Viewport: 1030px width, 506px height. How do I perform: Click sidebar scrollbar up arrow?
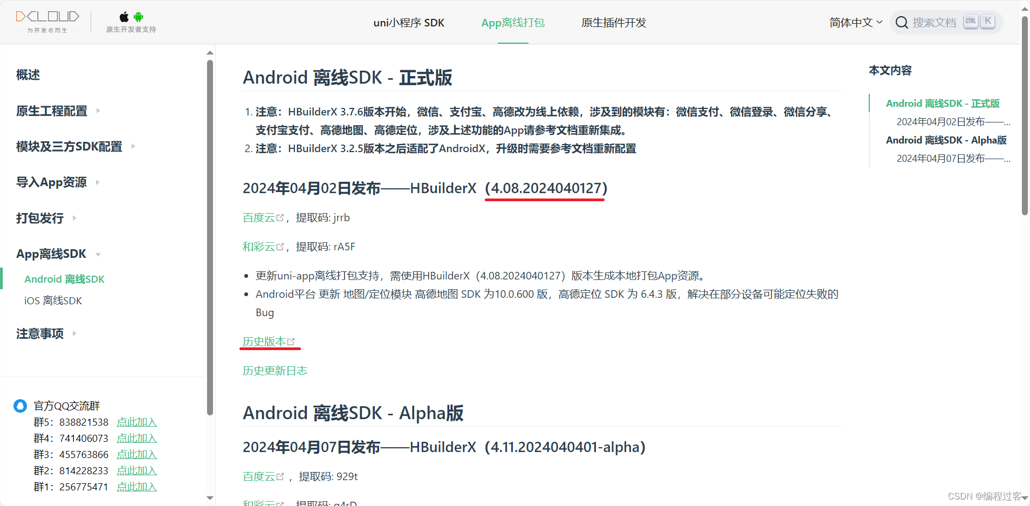210,53
